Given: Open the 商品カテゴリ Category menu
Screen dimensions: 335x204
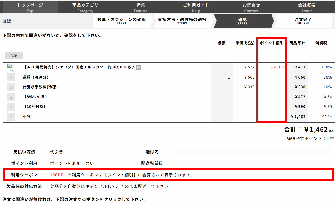Looking at the screenshot, I should click(85, 7).
